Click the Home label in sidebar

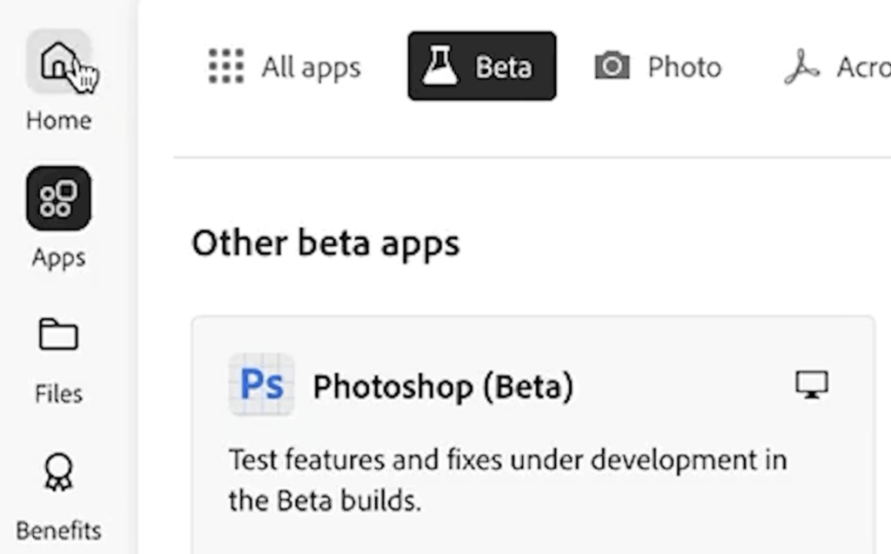click(x=58, y=120)
